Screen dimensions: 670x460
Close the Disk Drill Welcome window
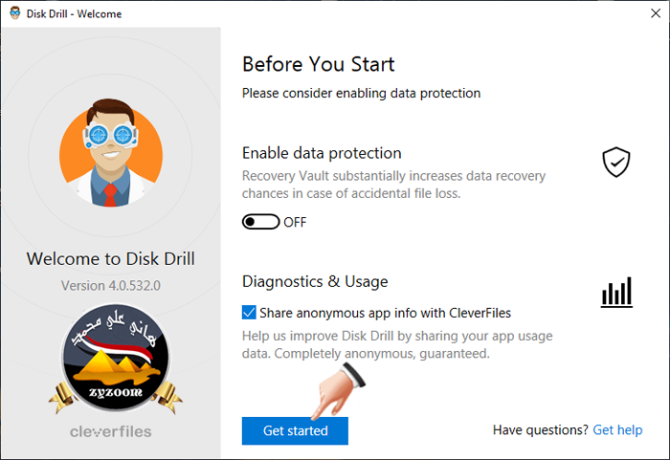656,13
